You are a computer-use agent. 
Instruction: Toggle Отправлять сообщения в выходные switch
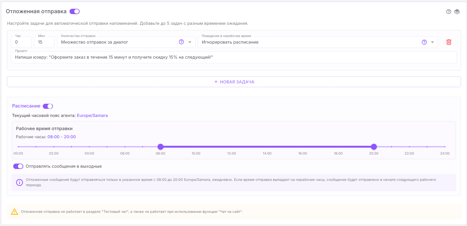point(18,166)
